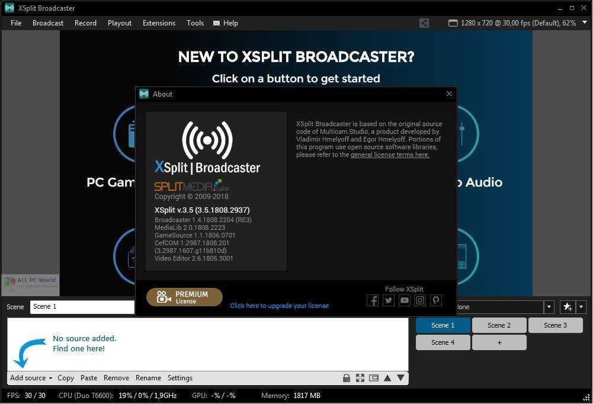Click the mail icon beside Help
Image resolution: width=593 pixels, height=404 pixels.
pos(216,23)
